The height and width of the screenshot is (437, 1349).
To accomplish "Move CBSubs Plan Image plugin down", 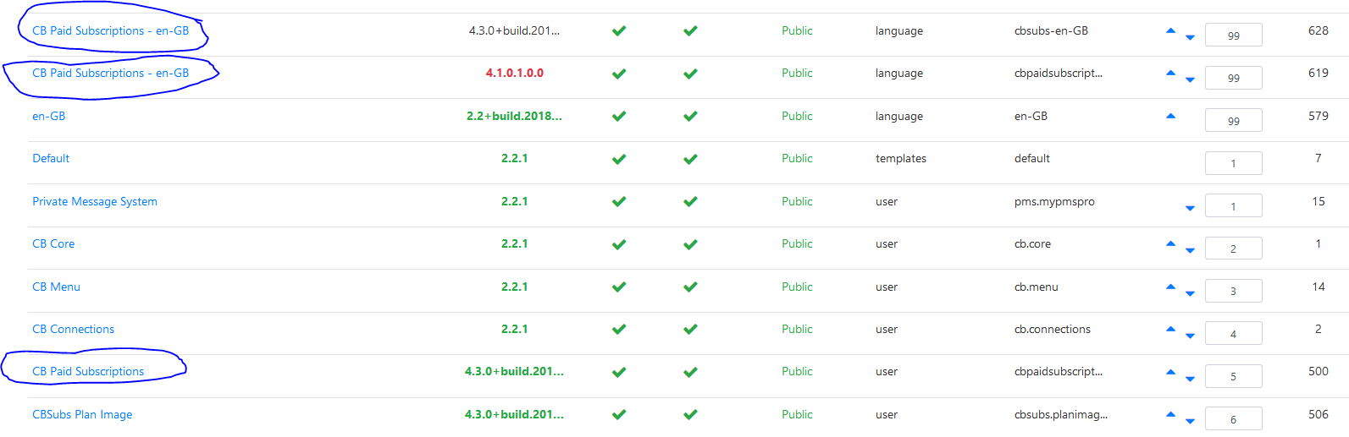I will [1190, 421].
